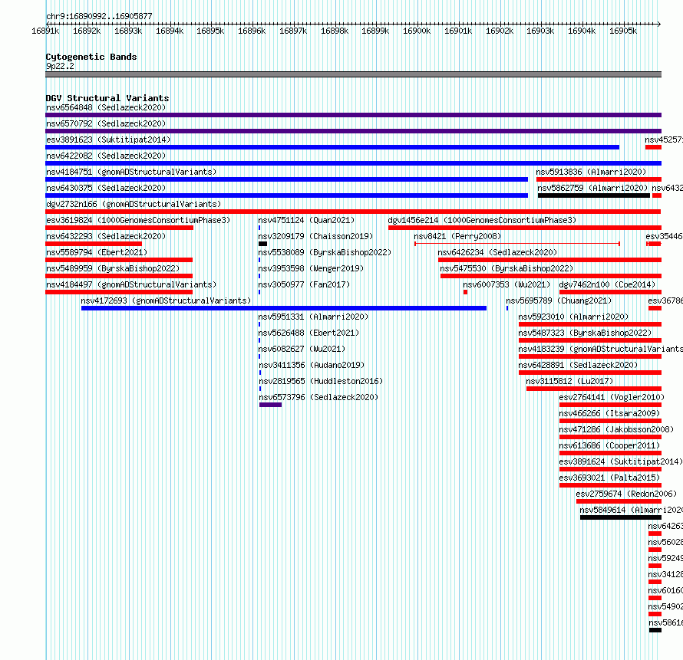Click nsv5487323 (ByrskaBishop2022) label
Image resolution: width=683 pixels, height=660 pixels.
point(585,333)
